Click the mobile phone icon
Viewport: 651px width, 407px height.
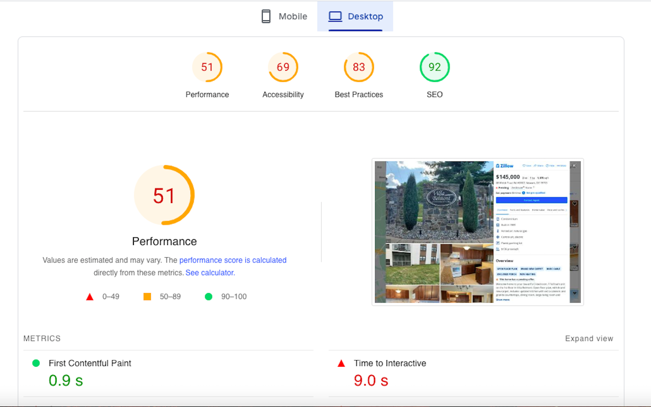(x=266, y=16)
